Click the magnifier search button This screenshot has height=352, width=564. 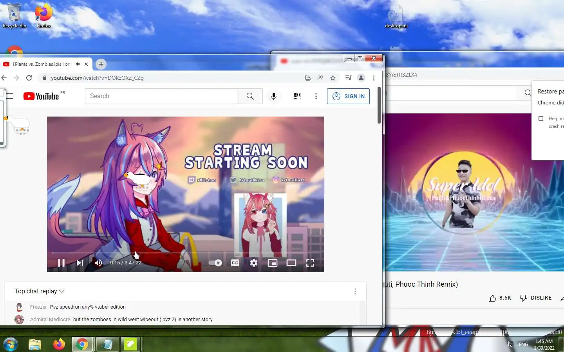point(250,96)
